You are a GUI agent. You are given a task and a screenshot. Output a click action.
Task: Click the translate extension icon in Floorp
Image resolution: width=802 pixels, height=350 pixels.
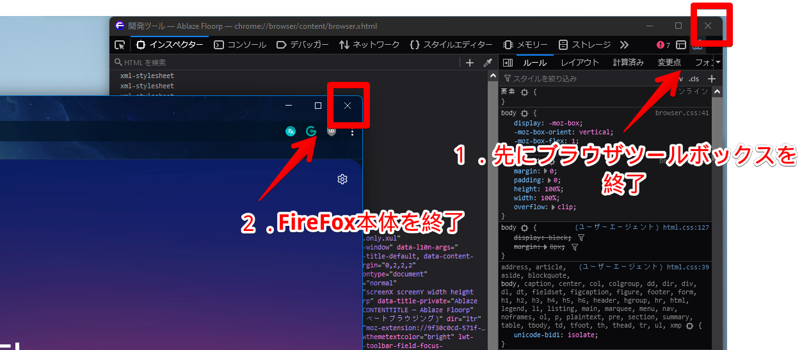pyautogui.click(x=291, y=131)
